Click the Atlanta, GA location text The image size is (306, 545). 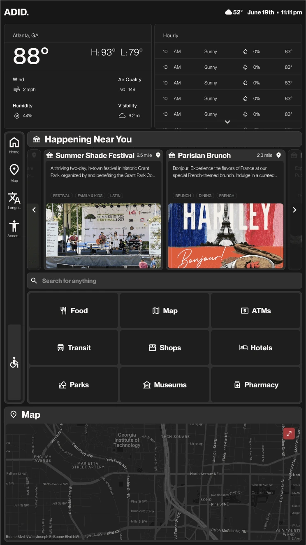pos(25,35)
